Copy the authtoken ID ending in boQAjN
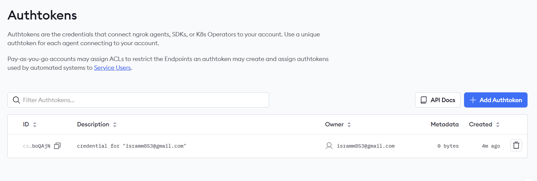 click(57, 146)
